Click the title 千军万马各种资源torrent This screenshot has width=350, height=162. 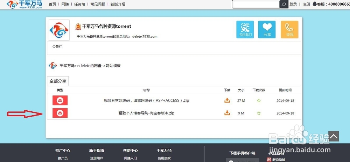pyautogui.click(x=107, y=26)
